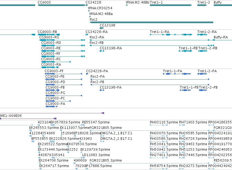
Task: Click the tRNA:M2:48Bb gene label
Action: coord(137,2)
